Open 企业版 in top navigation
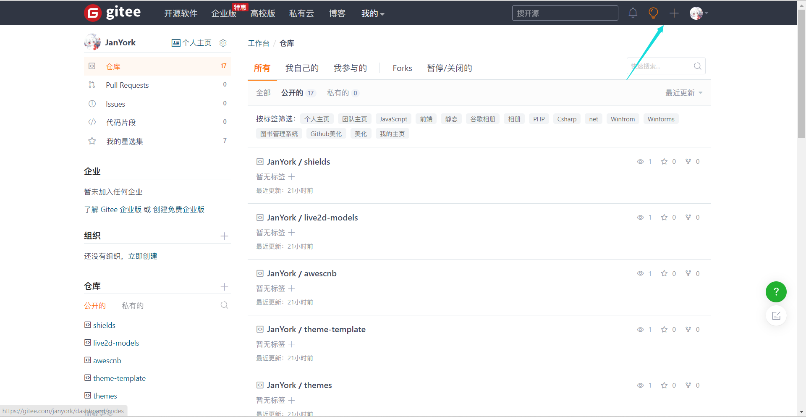806x417 pixels. pyautogui.click(x=224, y=13)
